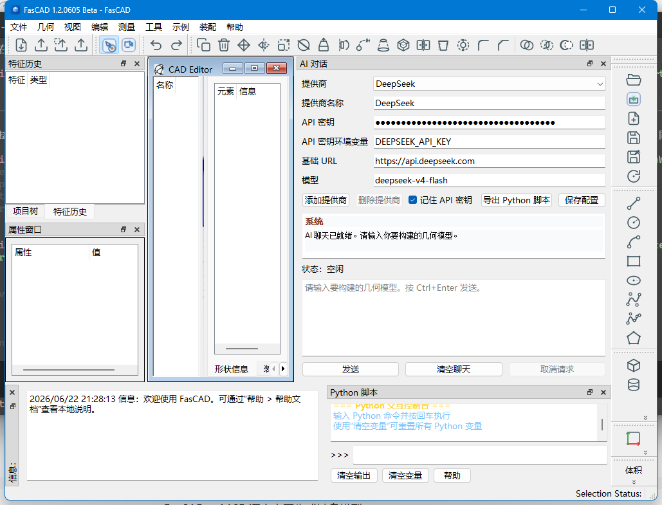Create a cylinder solid primitive

coord(633,385)
